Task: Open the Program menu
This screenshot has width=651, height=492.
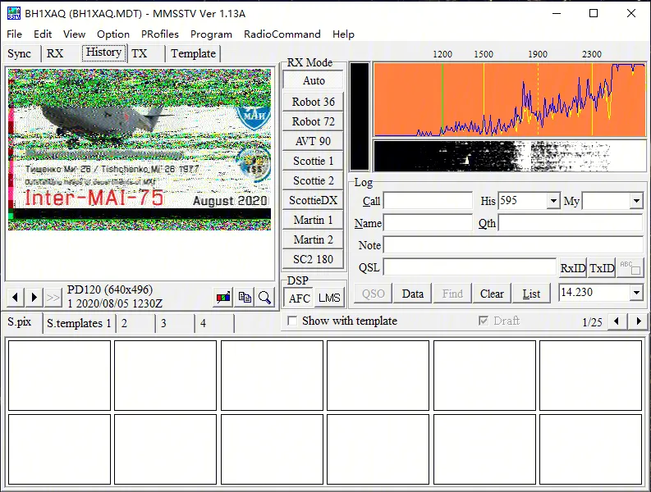Action: coord(211,34)
